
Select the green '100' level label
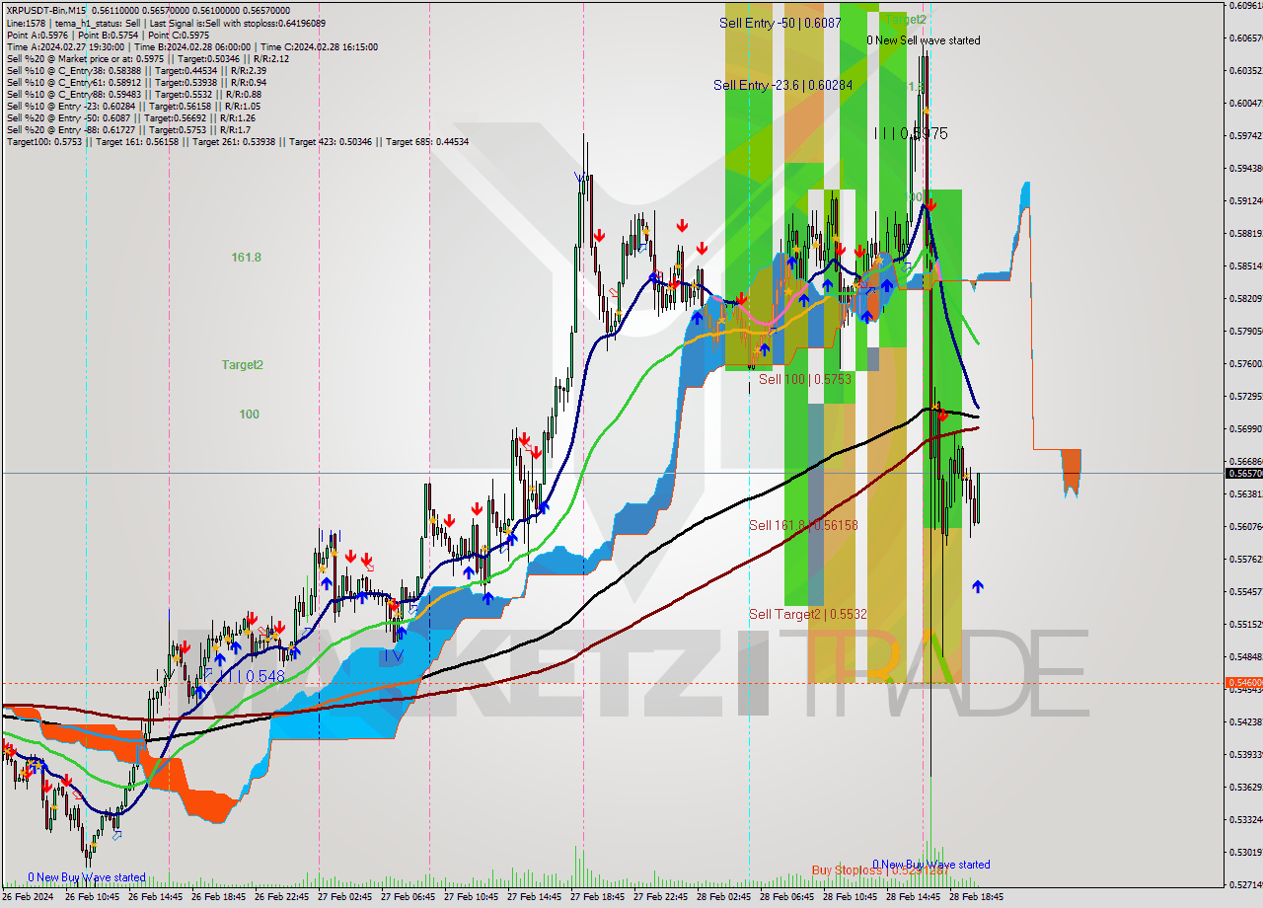[249, 415]
